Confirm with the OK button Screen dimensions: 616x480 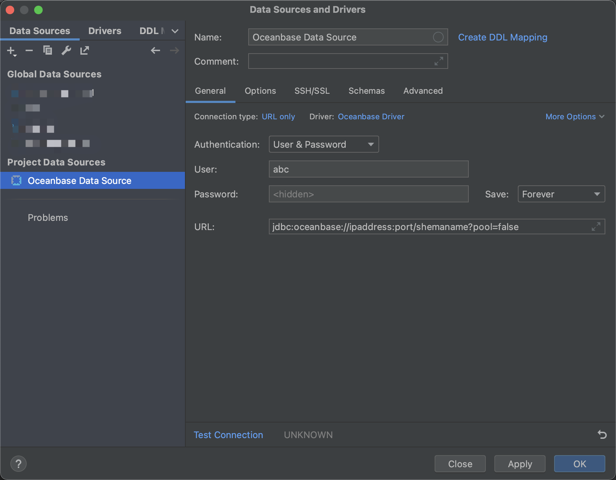click(x=580, y=464)
